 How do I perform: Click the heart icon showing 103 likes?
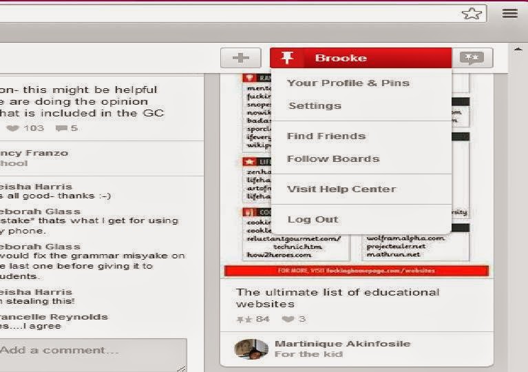[13, 128]
